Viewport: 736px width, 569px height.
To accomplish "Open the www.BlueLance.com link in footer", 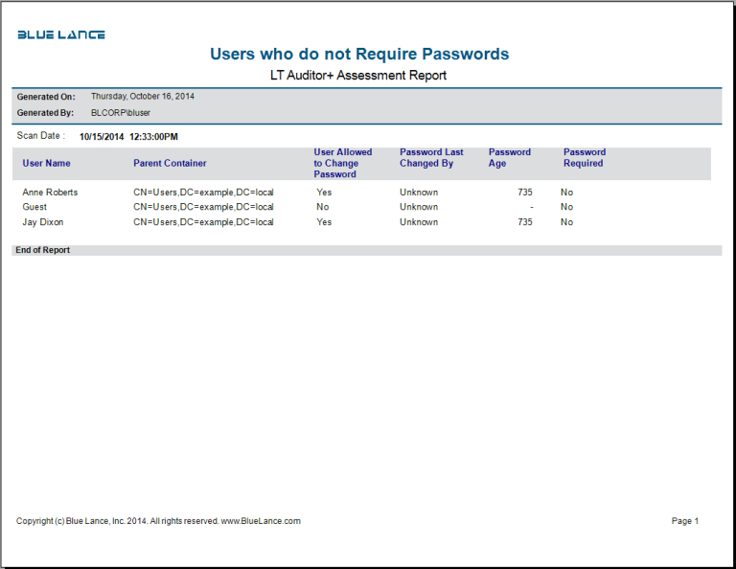I will point(261,521).
